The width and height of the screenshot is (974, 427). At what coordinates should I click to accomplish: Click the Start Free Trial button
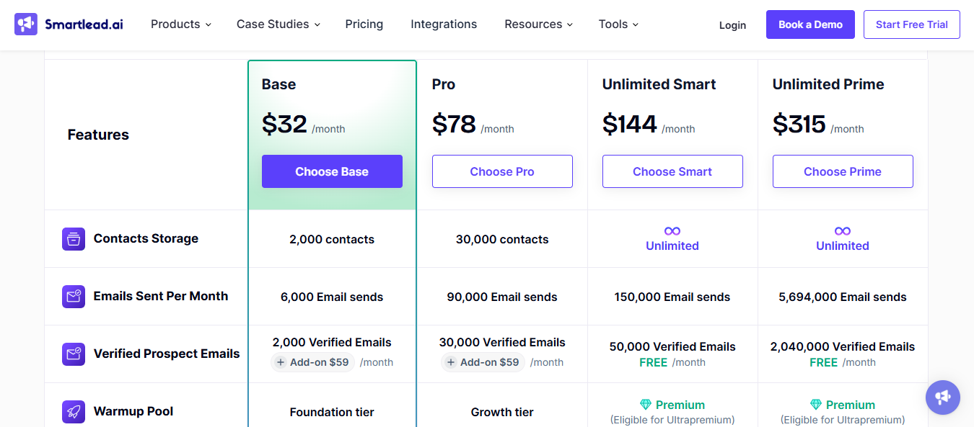(911, 24)
